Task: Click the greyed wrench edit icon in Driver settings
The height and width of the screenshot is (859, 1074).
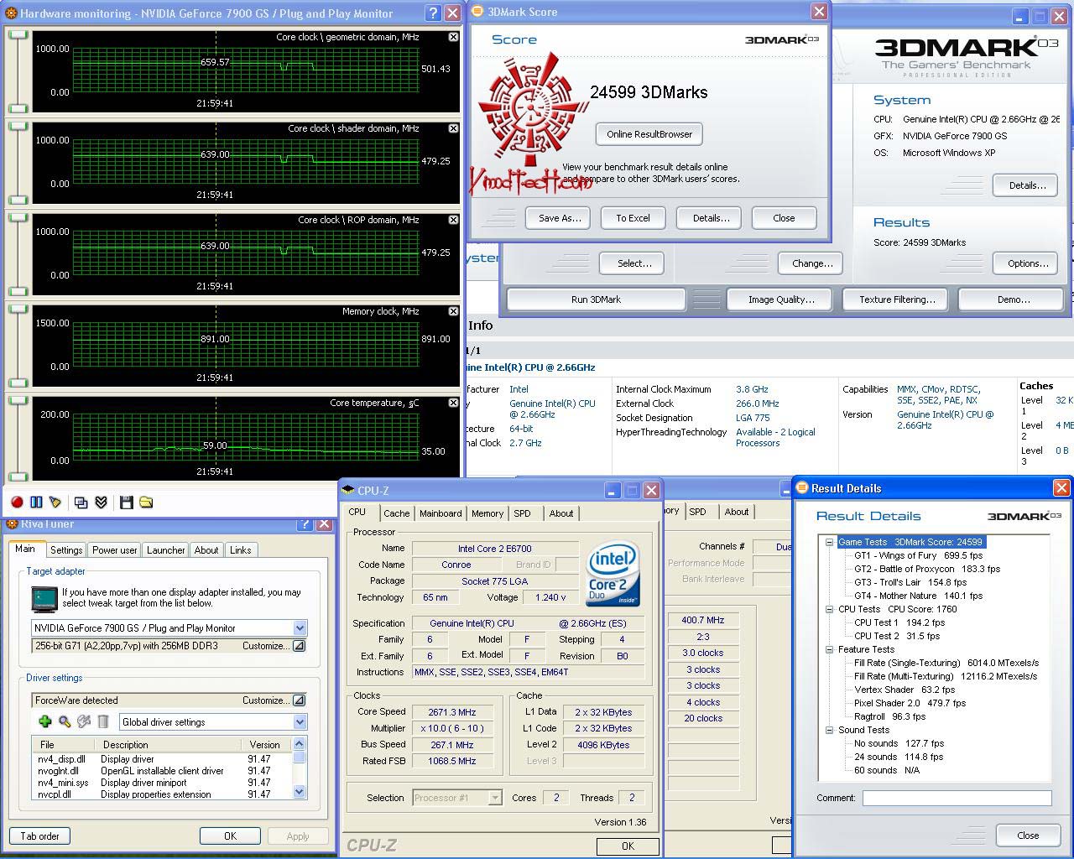Action: click(84, 721)
